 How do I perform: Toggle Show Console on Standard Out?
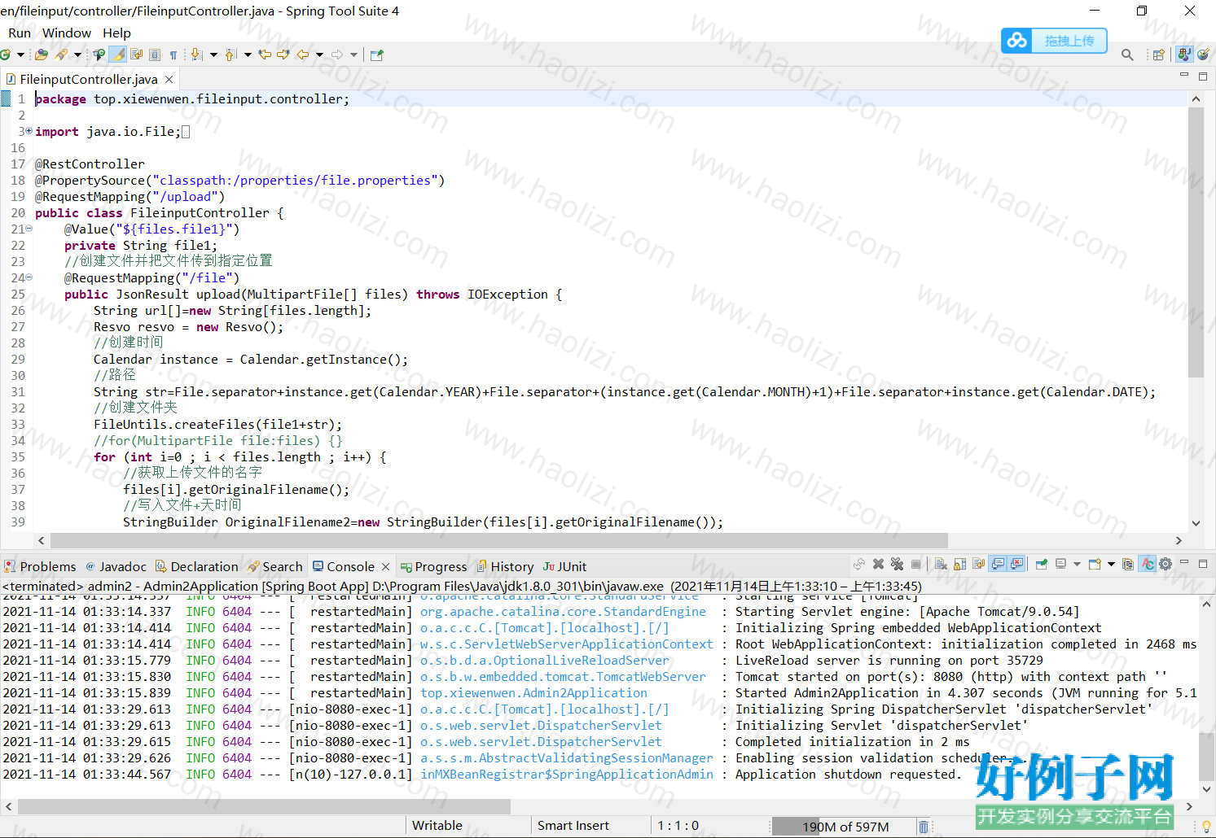click(x=998, y=564)
